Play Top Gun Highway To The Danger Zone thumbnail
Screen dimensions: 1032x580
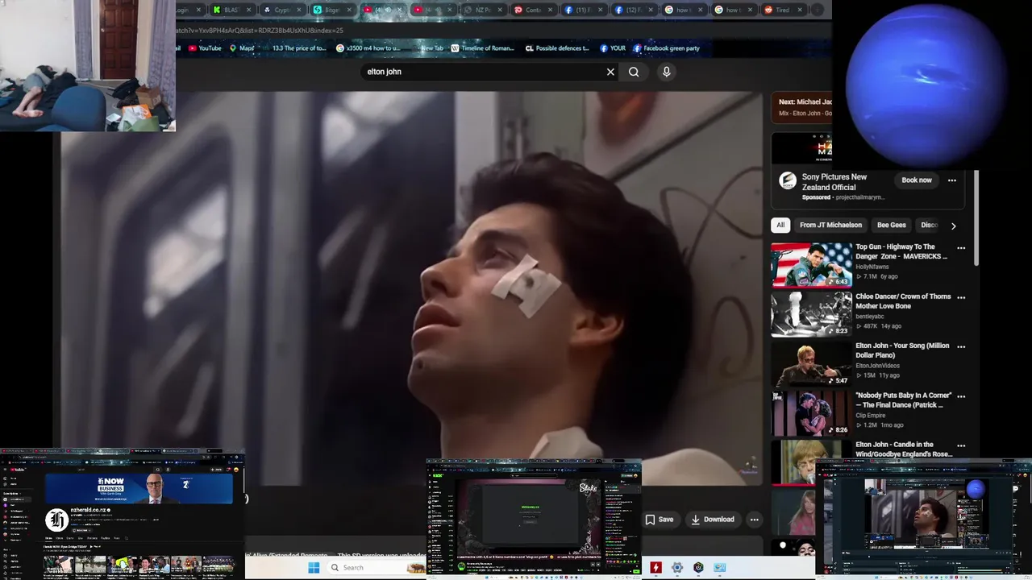[811, 265]
